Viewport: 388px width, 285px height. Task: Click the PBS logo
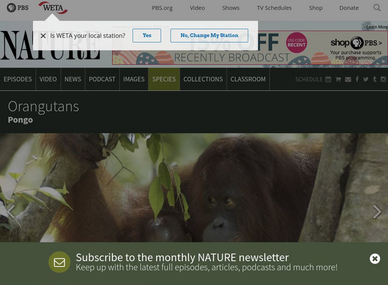[17, 8]
